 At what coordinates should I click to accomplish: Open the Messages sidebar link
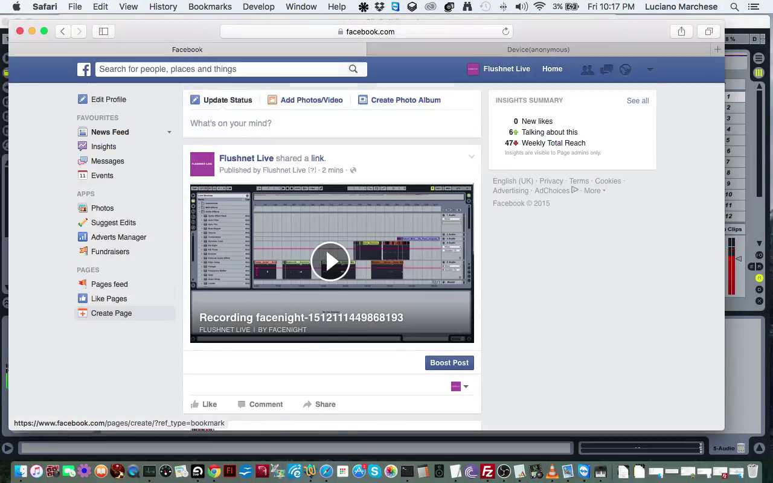tap(107, 161)
